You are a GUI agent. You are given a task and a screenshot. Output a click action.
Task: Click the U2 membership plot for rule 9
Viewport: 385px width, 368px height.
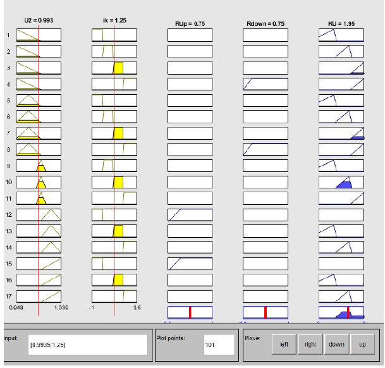39,166
